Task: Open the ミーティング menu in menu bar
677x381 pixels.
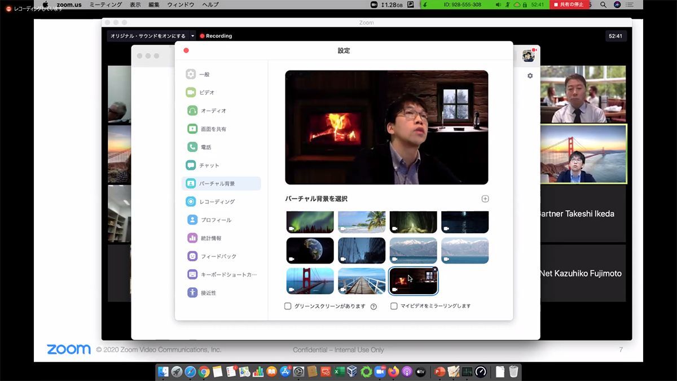Action: click(x=105, y=5)
